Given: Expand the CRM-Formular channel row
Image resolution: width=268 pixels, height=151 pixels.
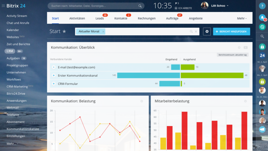Looking at the screenshot, I should pyautogui.click(x=54, y=84).
